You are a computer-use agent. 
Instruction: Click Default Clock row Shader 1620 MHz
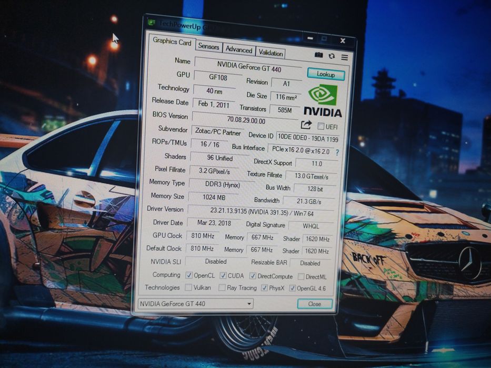317,251
